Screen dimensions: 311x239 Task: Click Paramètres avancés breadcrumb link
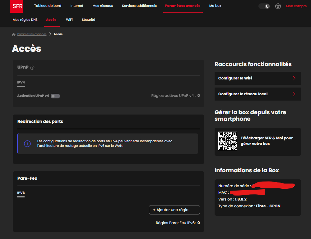(x=32, y=34)
